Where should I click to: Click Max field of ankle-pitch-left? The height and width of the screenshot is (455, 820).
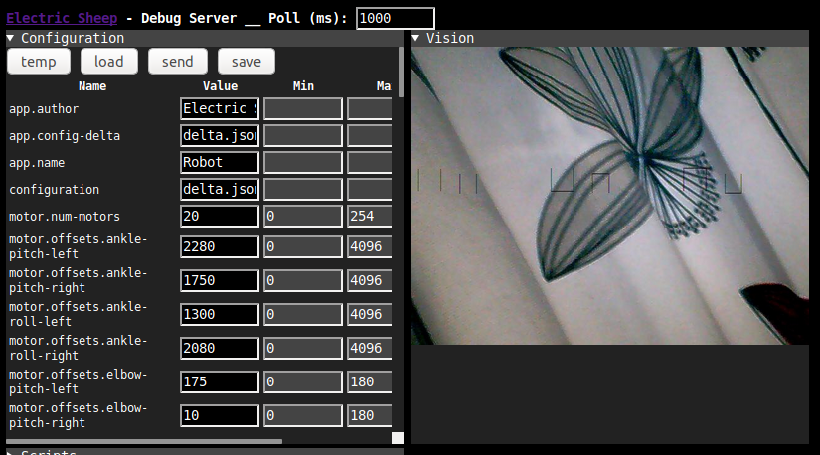(x=370, y=246)
